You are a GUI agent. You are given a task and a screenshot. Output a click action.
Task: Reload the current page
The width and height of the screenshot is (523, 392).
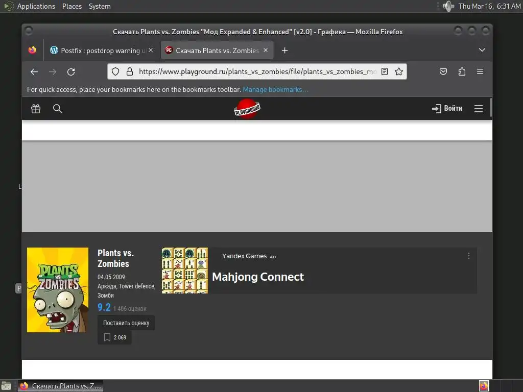[x=71, y=71]
